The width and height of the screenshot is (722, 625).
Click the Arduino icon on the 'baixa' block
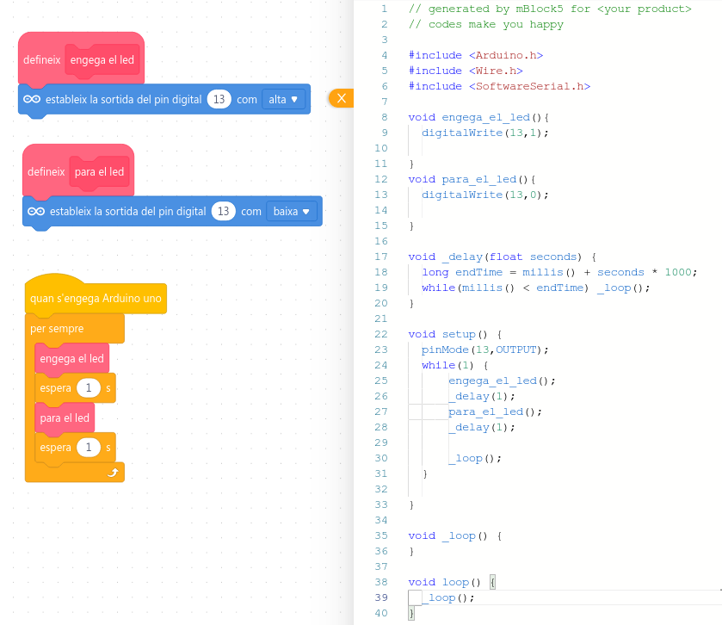coord(36,211)
